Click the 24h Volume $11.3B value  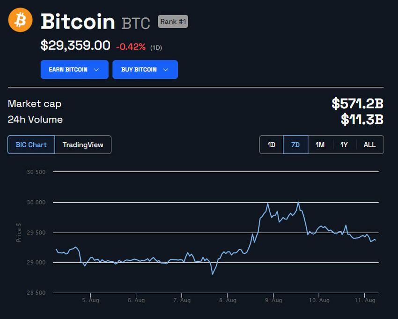pyautogui.click(x=362, y=119)
